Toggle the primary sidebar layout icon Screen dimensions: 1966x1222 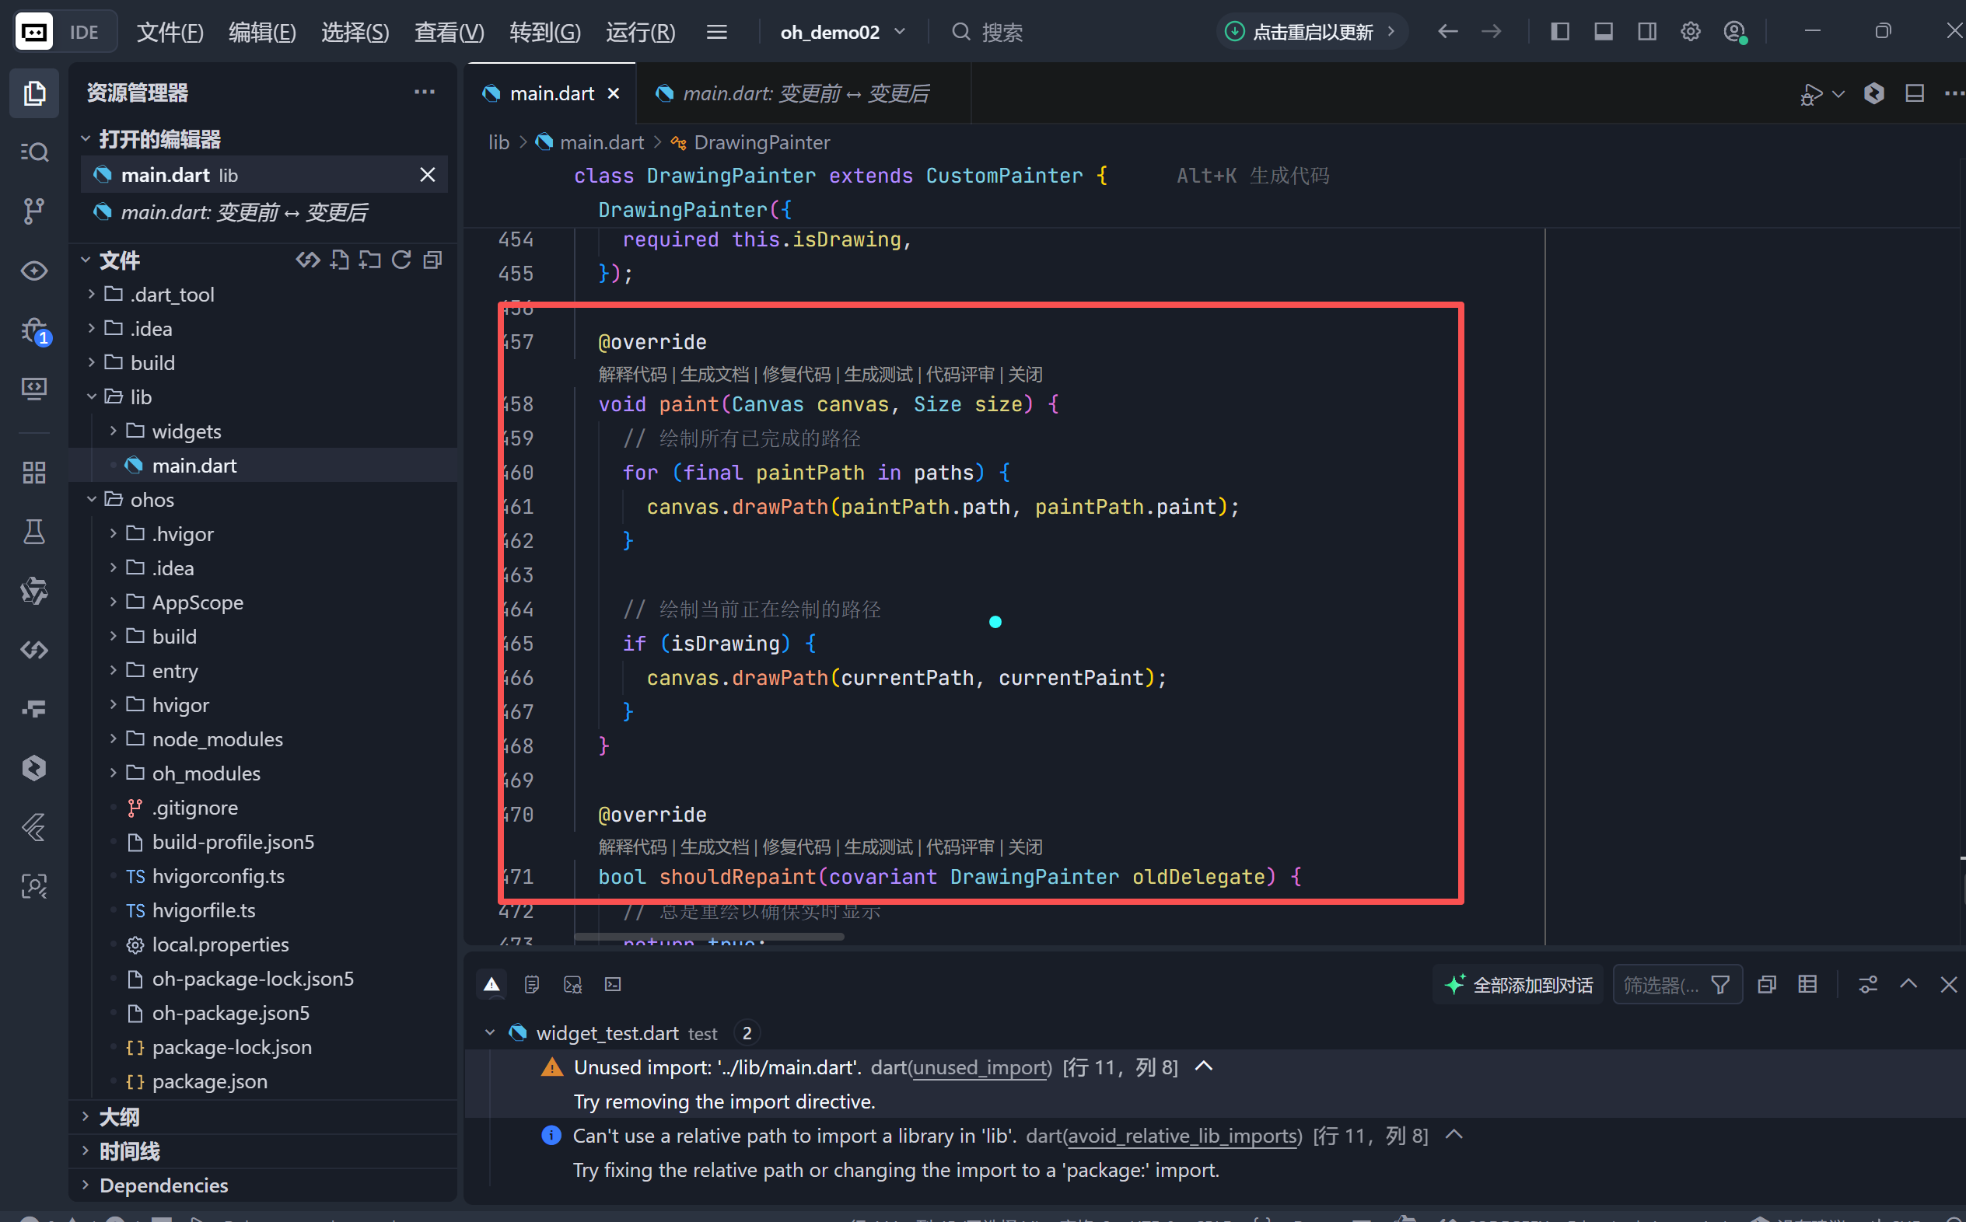(x=1559, y=33)
